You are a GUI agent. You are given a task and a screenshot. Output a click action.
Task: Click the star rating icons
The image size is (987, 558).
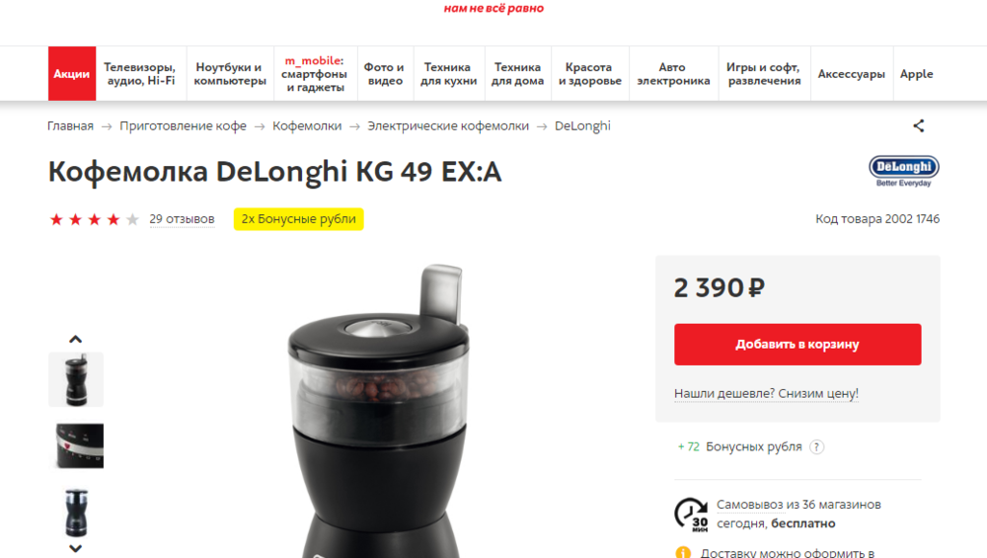coord(94,219)
